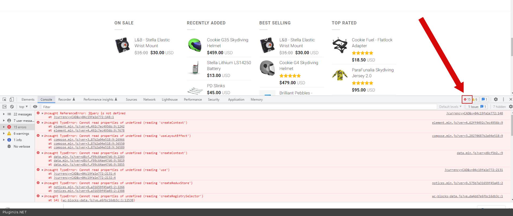
Task: Clear the console with the block icon
Action: pos(12,107)
